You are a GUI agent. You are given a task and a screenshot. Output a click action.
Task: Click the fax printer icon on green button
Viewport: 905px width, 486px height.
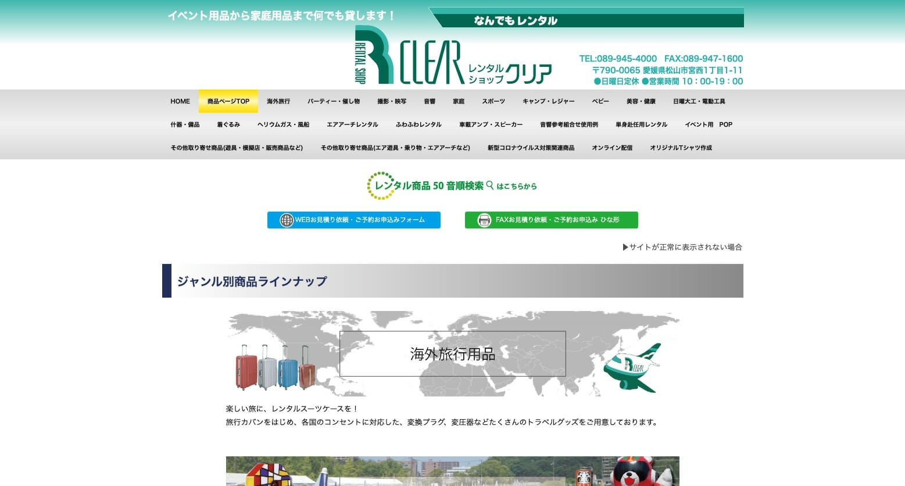pyautogui.click(x=484, y=220)
